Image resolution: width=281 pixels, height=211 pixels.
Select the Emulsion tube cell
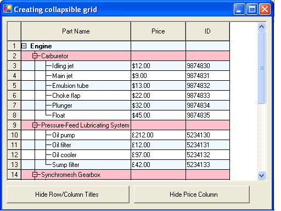click(76, 86)
